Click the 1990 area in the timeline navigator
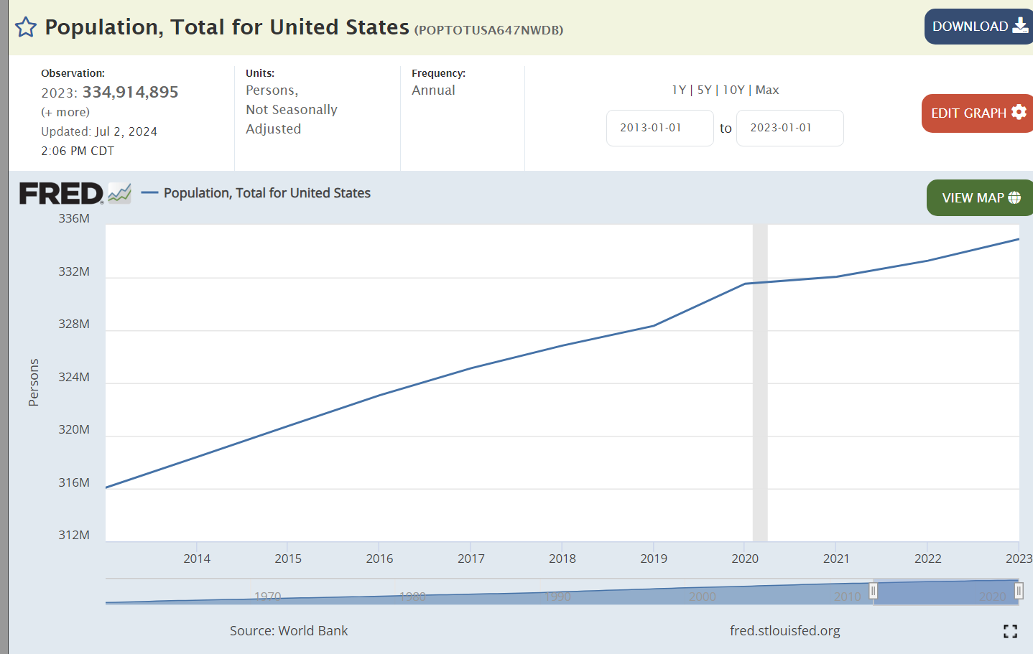1033x654 pixels. coord(557,596)
